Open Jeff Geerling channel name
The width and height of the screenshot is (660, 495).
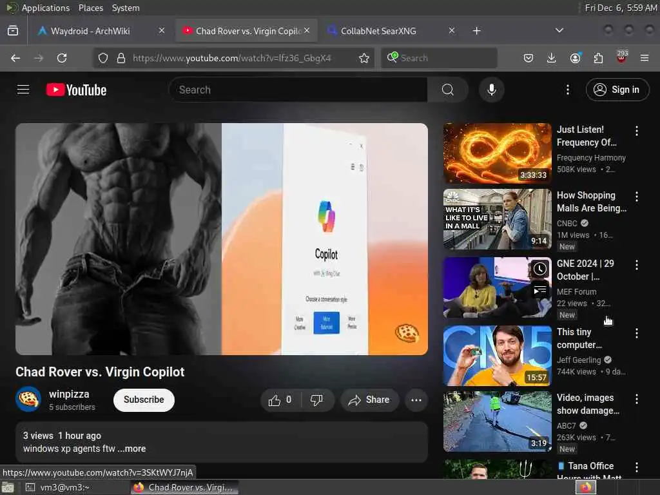click(x=579, y=360)
